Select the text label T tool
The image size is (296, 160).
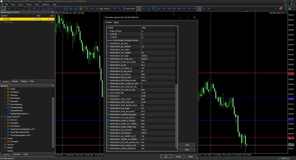click(60, 9)
